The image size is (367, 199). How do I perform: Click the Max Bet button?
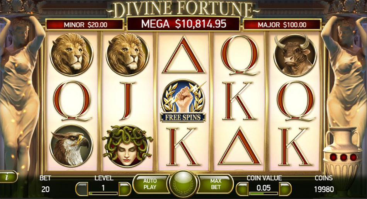pos(216,184)
